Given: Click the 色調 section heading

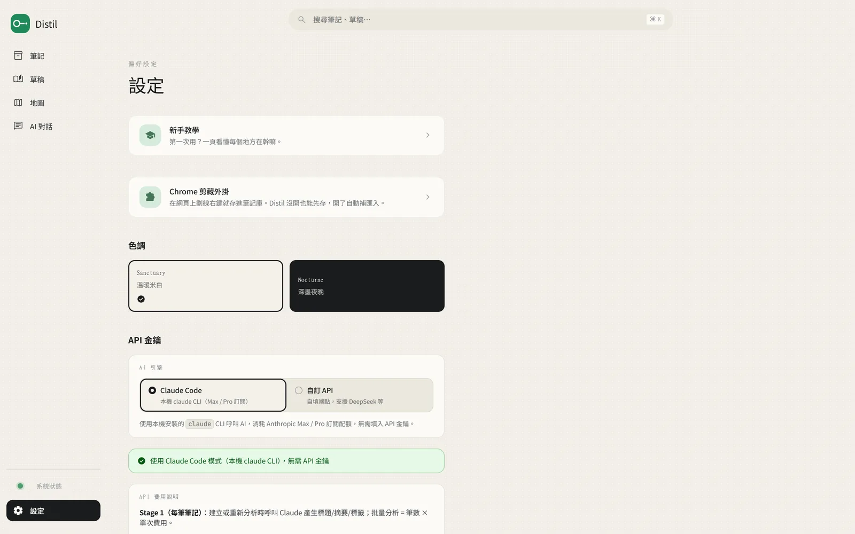Looking at the screenshot, I should click(x=137, y=246).
